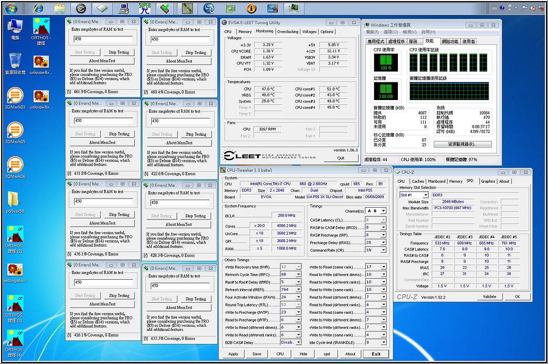Click the orange info taskbar icon
This screenshot has height=364, width=548.
(x=251, y=8)
